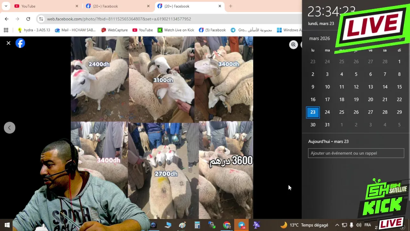Go forward in the browser
This screenshot has height=231, width=410.
click(17, 19)
